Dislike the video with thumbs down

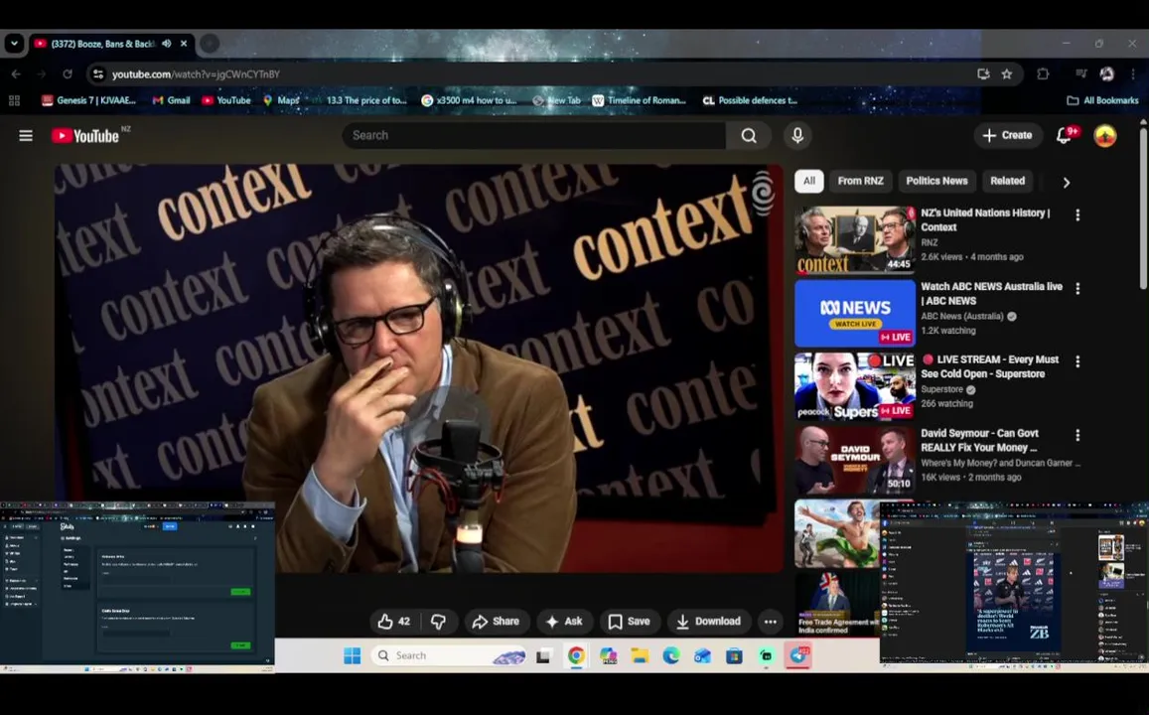pyautogui.click(x=438, y=622)
